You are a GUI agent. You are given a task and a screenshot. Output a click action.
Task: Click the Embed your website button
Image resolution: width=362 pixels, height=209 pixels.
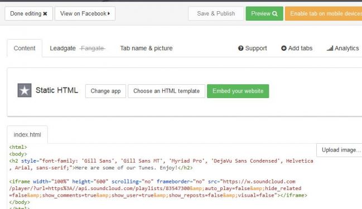[x=238, y=91]
